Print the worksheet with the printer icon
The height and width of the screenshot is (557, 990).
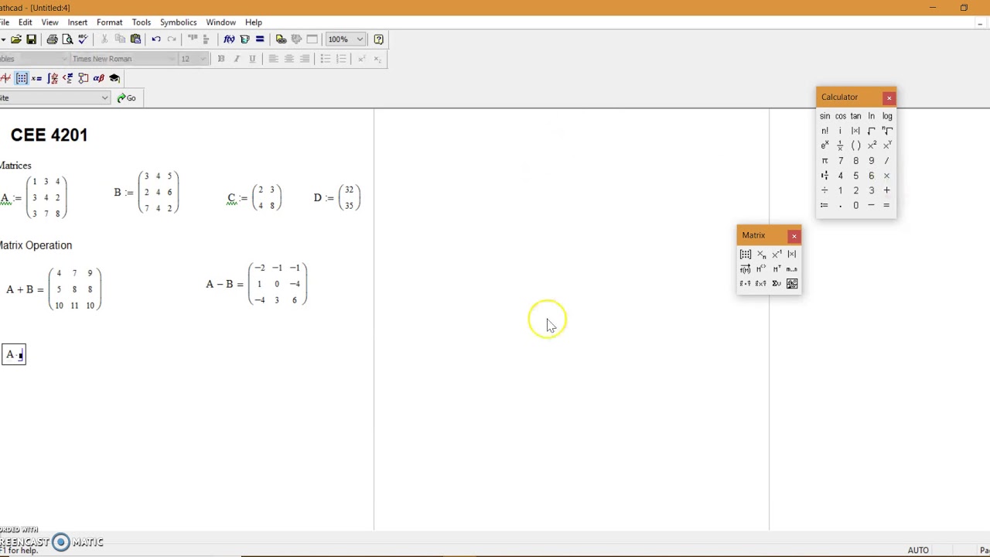52,39
